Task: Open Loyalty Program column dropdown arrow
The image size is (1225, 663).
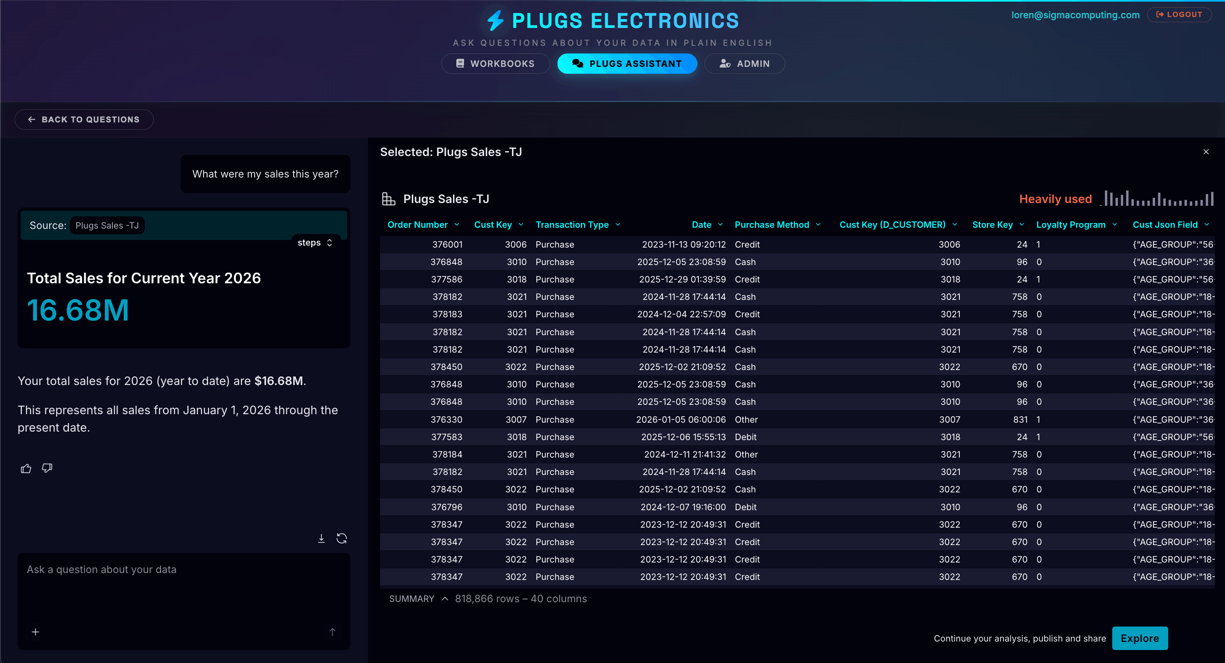Action: 1115,225
